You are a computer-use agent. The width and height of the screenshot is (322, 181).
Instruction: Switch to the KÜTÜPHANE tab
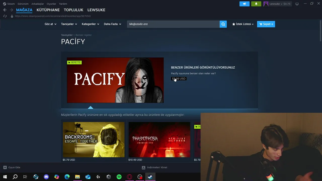[48, 10]
